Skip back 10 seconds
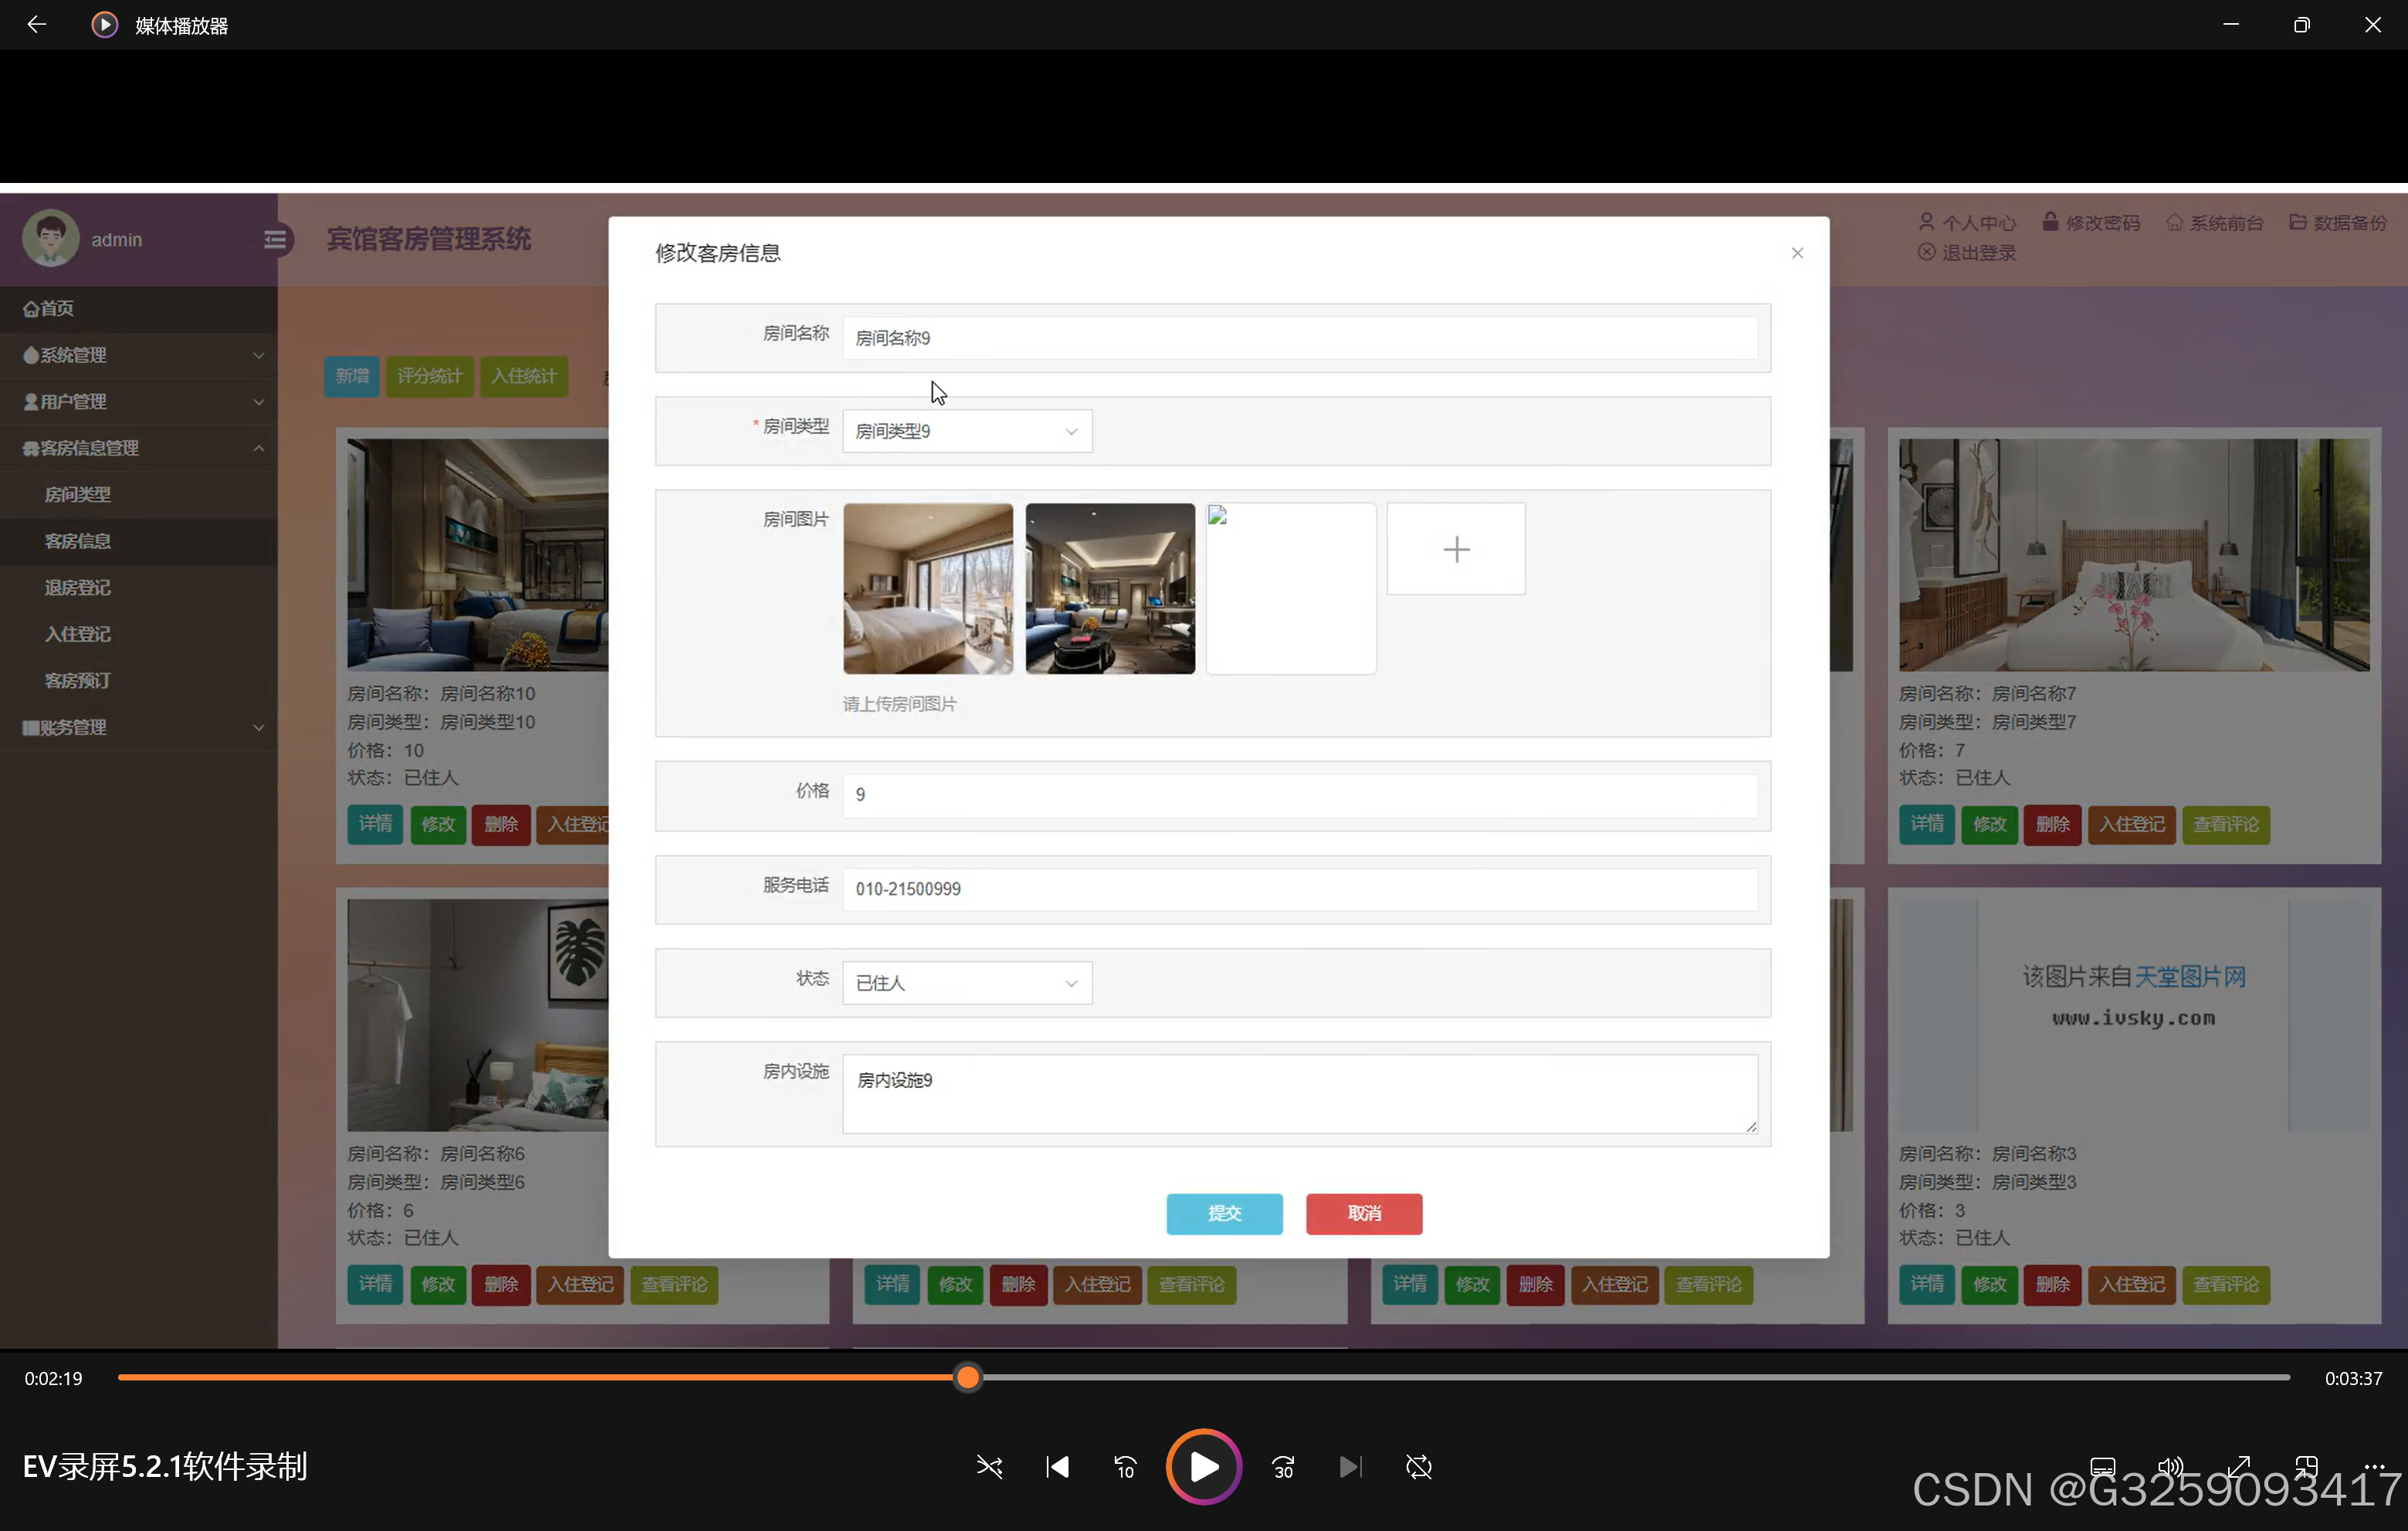Image resolution: width=2408 pixels, height=1531 pixels. coord(1125,1467)
